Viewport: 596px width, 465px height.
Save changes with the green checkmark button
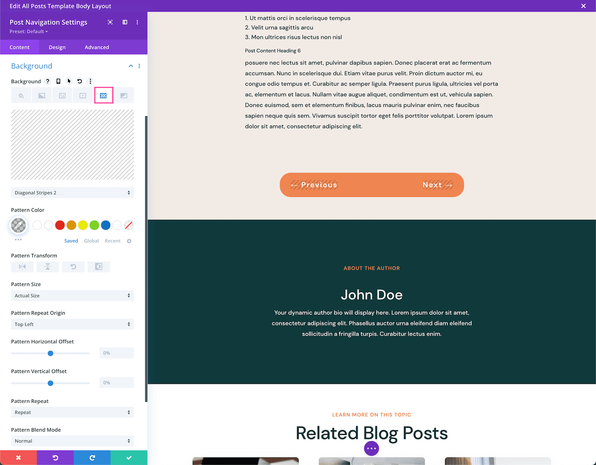click(x=129, y=457)
